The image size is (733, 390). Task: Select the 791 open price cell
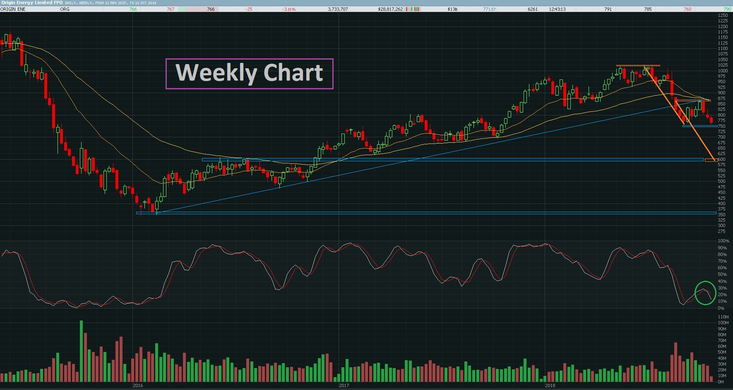coord(608,9)
